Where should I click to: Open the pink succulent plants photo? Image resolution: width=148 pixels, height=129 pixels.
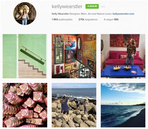click(25, 105)
